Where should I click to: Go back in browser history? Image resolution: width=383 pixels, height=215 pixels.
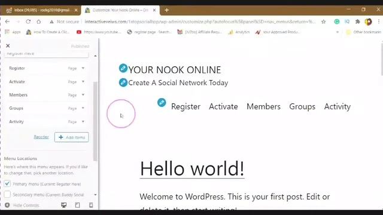point(7,21)
